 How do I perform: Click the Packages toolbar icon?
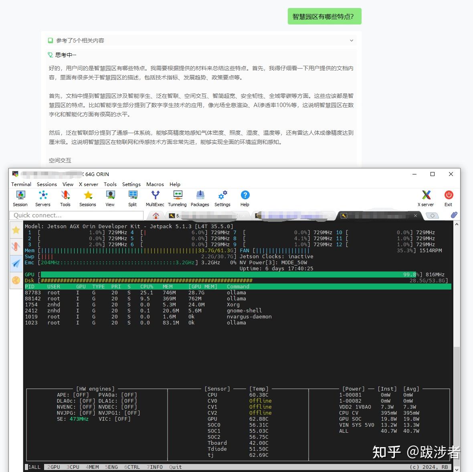(200, 198)
